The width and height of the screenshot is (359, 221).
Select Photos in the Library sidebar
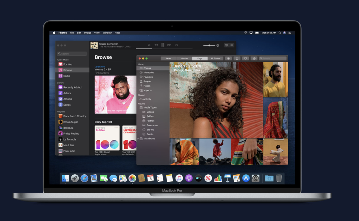point(153,68)
